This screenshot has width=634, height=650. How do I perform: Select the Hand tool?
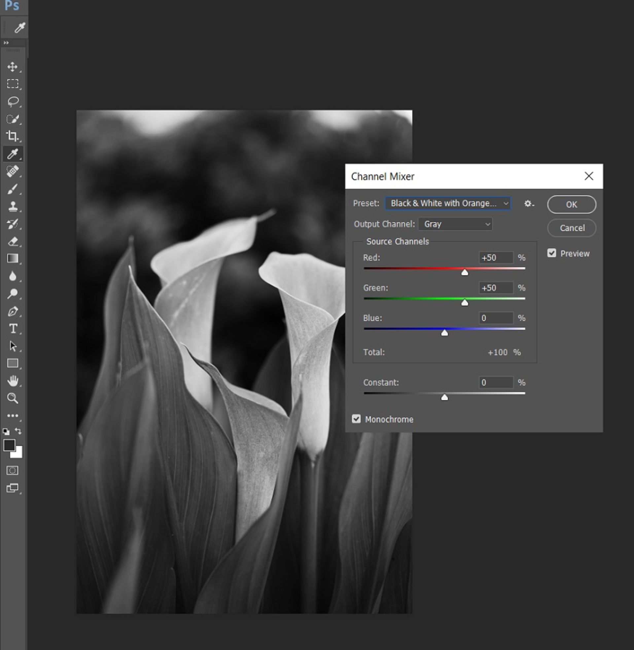click(x=13, y=381)
